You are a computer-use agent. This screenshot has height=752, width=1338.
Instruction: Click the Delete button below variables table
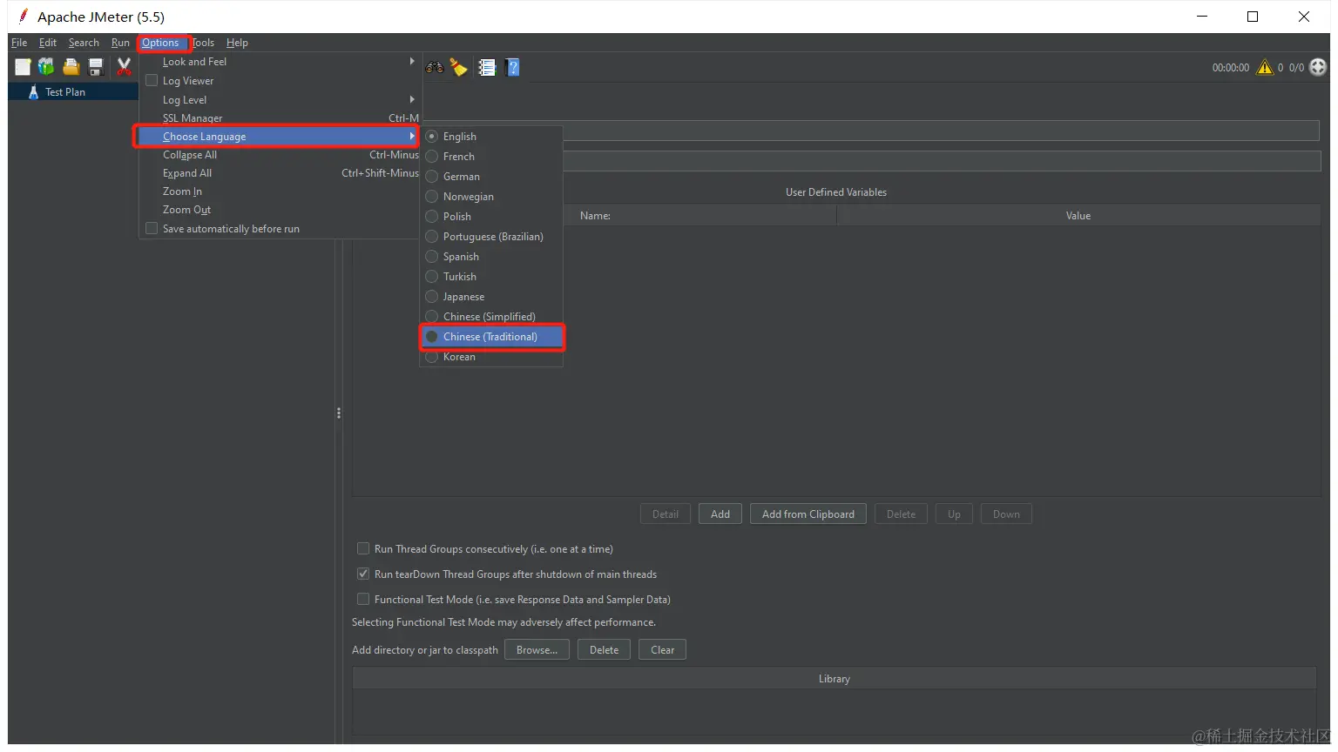coord(901,514)
